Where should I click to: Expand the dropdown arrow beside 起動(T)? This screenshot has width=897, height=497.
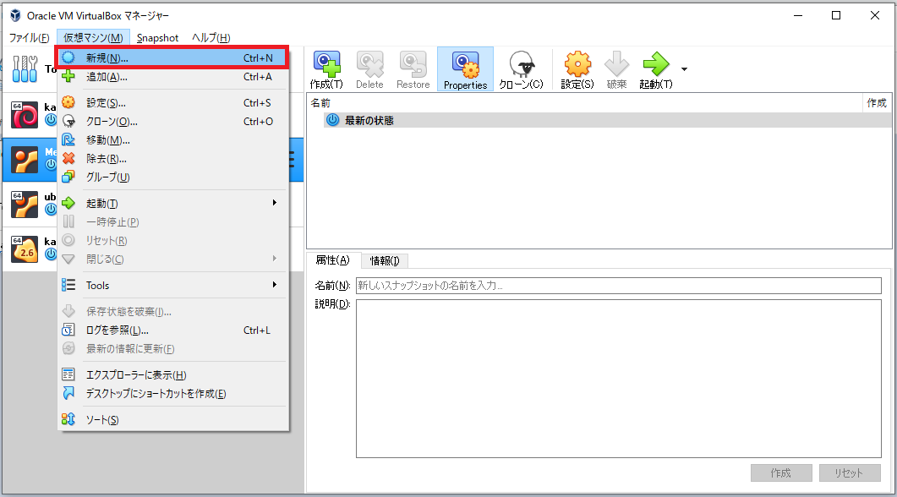click(x=684, y=69)
